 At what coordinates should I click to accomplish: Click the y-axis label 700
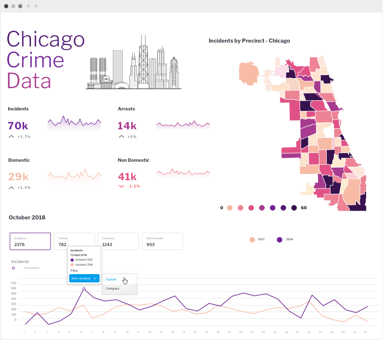(14, 283)
